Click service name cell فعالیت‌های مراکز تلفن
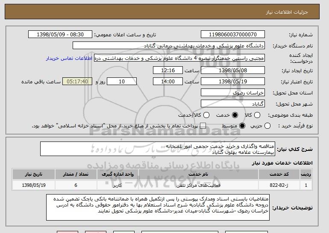 click(x=198, y=186)
